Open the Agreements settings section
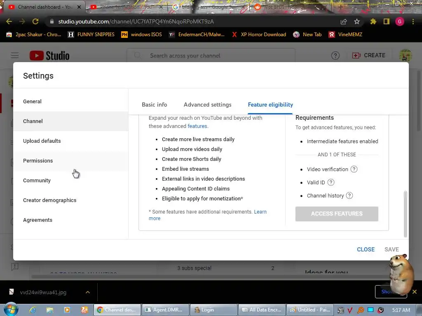 click(x=71, y=220)
